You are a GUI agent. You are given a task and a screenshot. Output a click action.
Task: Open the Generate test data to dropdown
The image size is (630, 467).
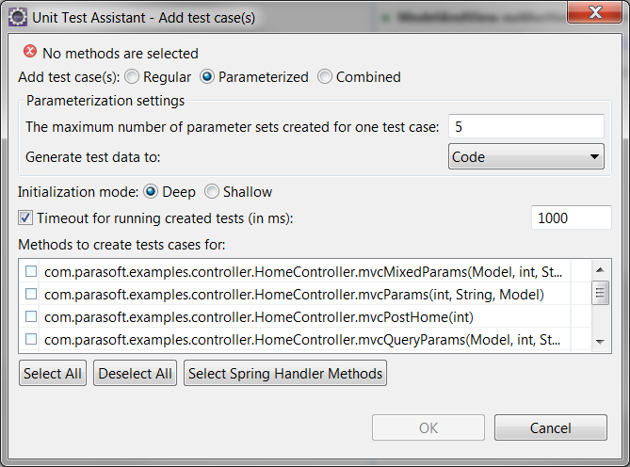click(526, 156)
